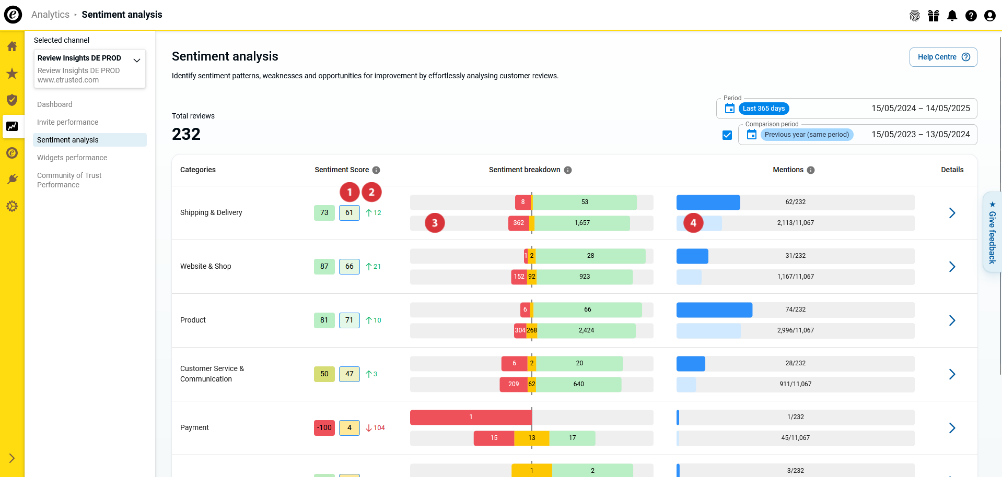Click Website & Shop positive segment 28
Screen dimensions: 1002x477
pyautogui.click(x=590, y=256)
